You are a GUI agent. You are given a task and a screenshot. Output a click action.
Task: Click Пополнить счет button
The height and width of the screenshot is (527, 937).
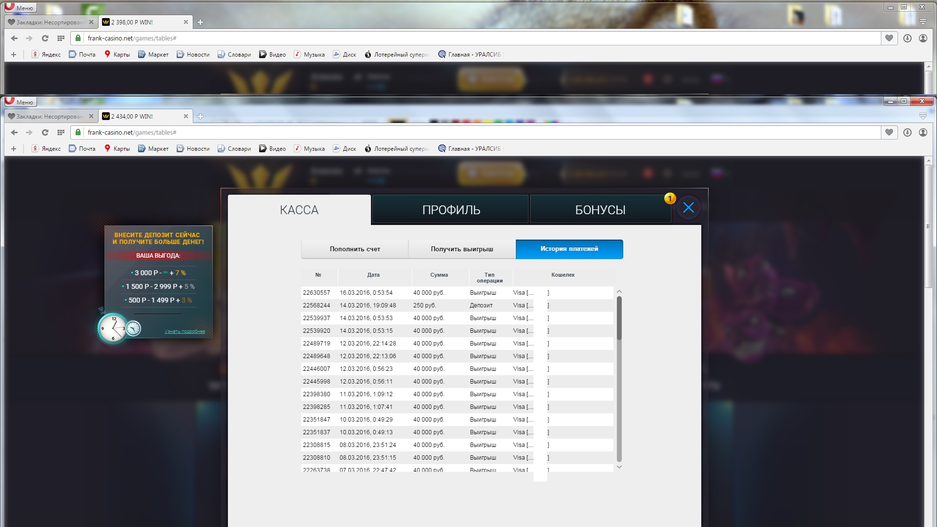[355, 249]
